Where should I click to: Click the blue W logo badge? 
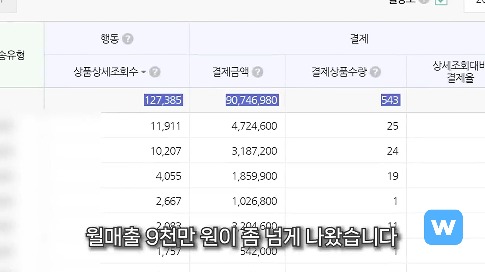pyautogui.click(x=443, y=227)
